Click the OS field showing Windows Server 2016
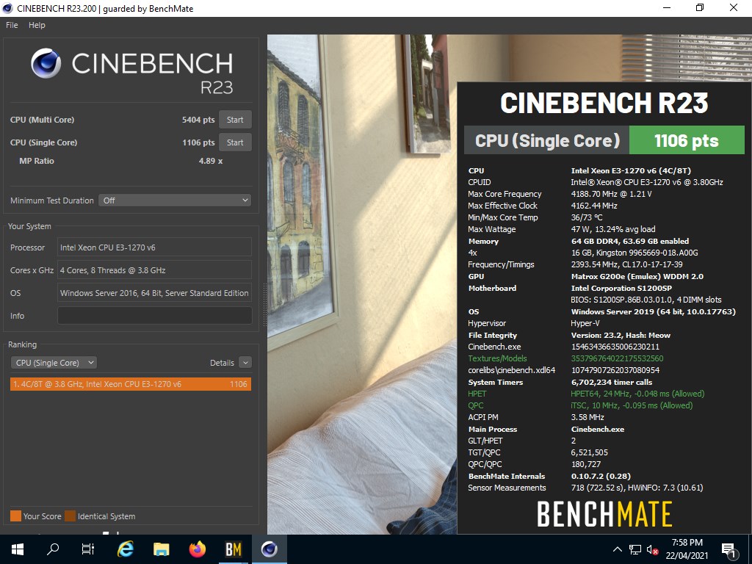The height and width of the screenshot is (564, 752). (x=154, y=293)
